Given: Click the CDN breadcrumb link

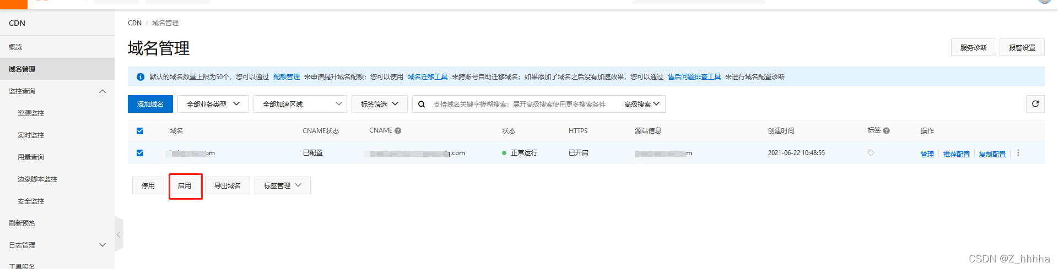Looking at the screenshot, I should pos(135,23).
